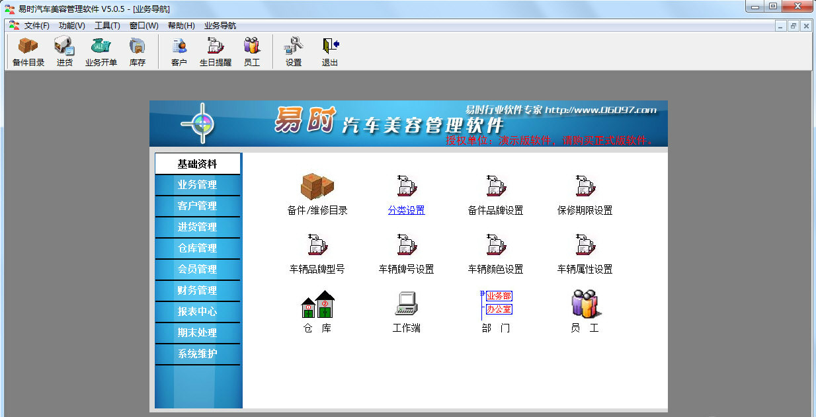Minimize the inner child window
The height and width of the screenshot is (417, 816).
781,26
